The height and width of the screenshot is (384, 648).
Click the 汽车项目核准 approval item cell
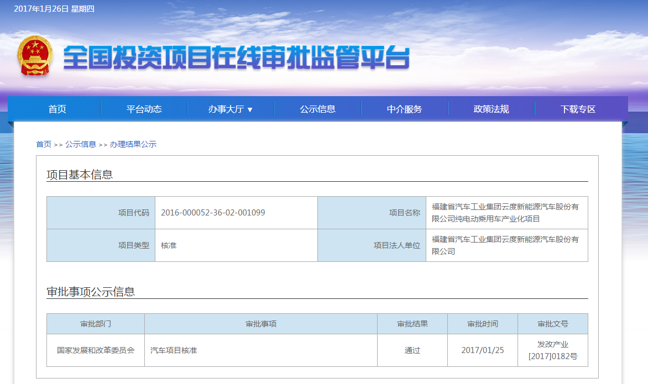(x=174, y=350)
